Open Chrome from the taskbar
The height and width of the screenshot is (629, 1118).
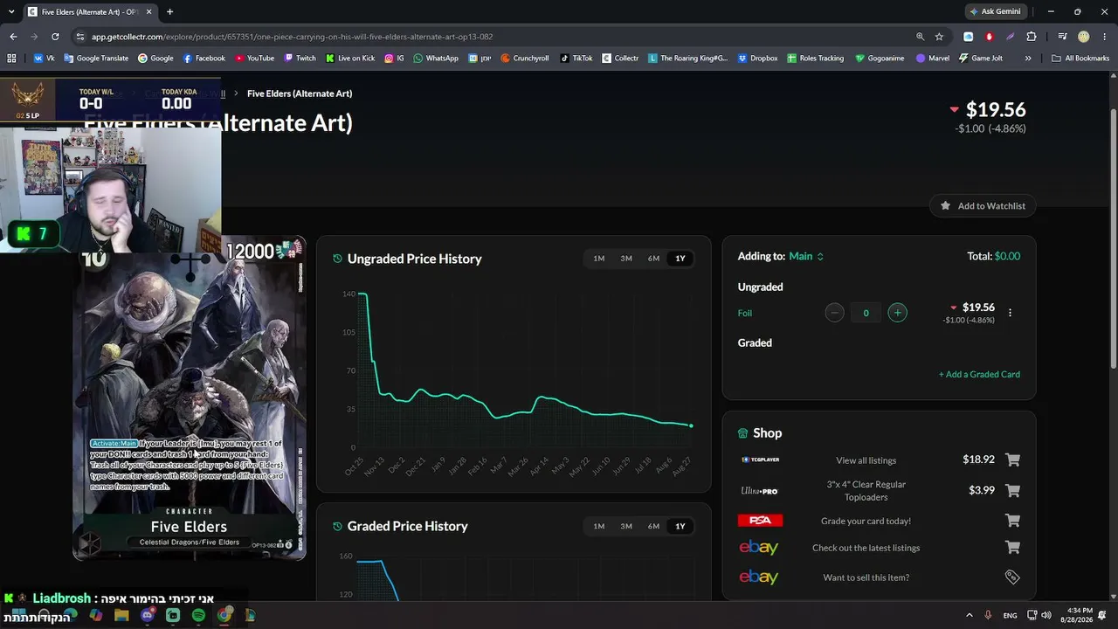(224, 615)
